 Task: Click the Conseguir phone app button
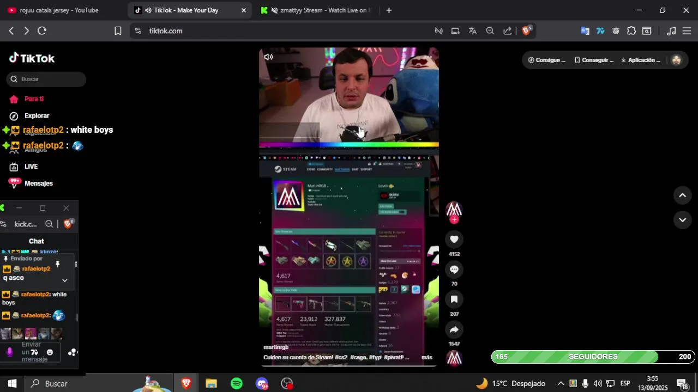coord(594,60)
